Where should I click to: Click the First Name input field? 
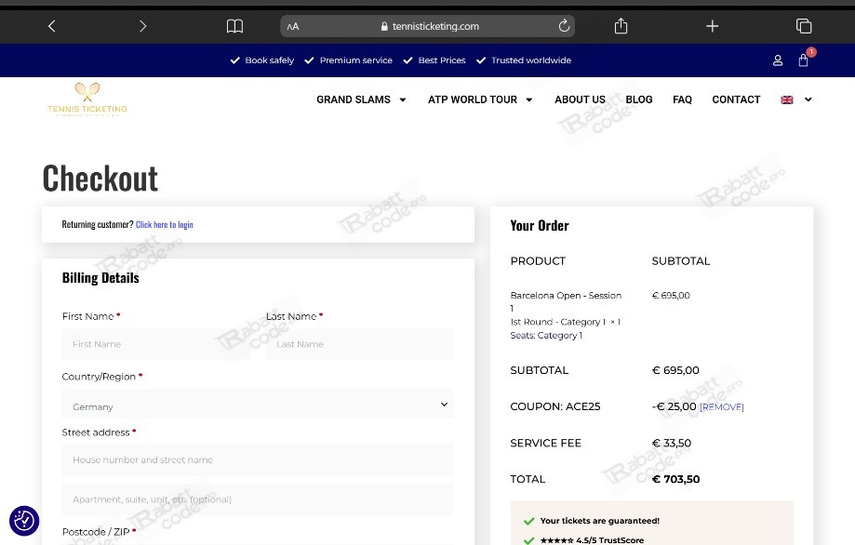click(x=155, y=344)
